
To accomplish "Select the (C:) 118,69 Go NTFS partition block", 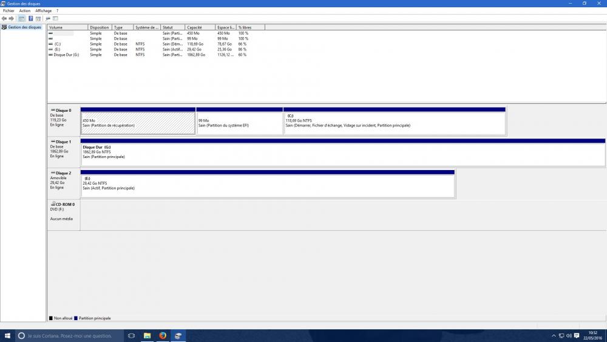I will (x=395, y=121).
